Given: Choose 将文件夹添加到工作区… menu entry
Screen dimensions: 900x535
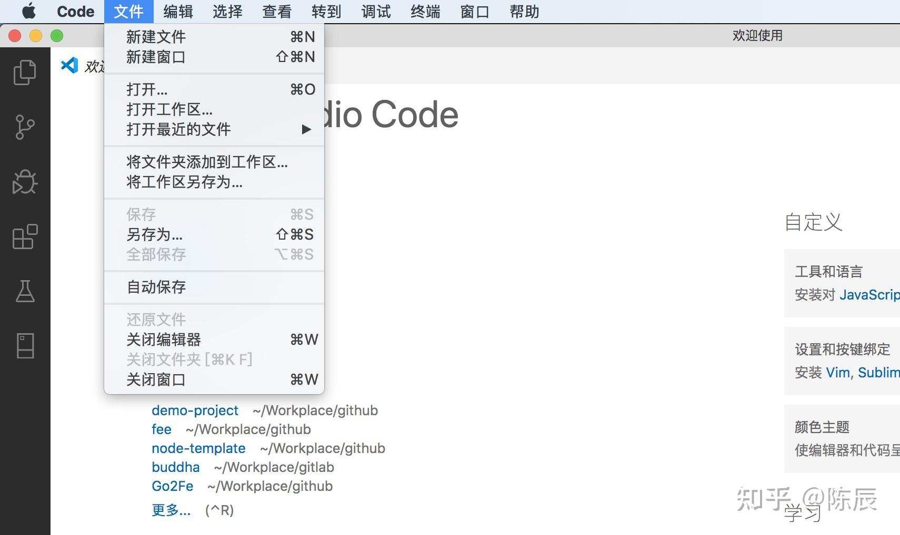Looking at the screenshot, I should [x=214, y=162].
